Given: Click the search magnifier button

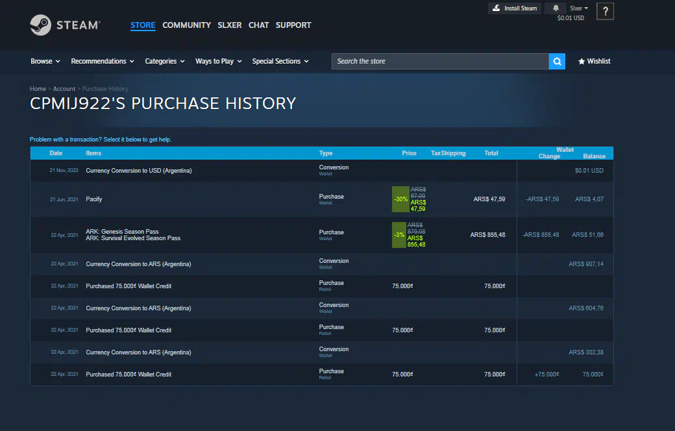Looking at the screenshot, I should (x=557, y=61).
